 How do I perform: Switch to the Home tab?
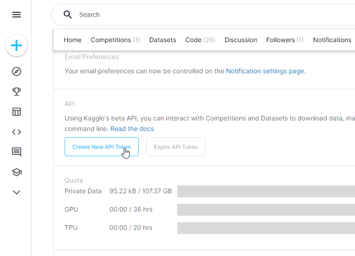click(x=72, y=40)
